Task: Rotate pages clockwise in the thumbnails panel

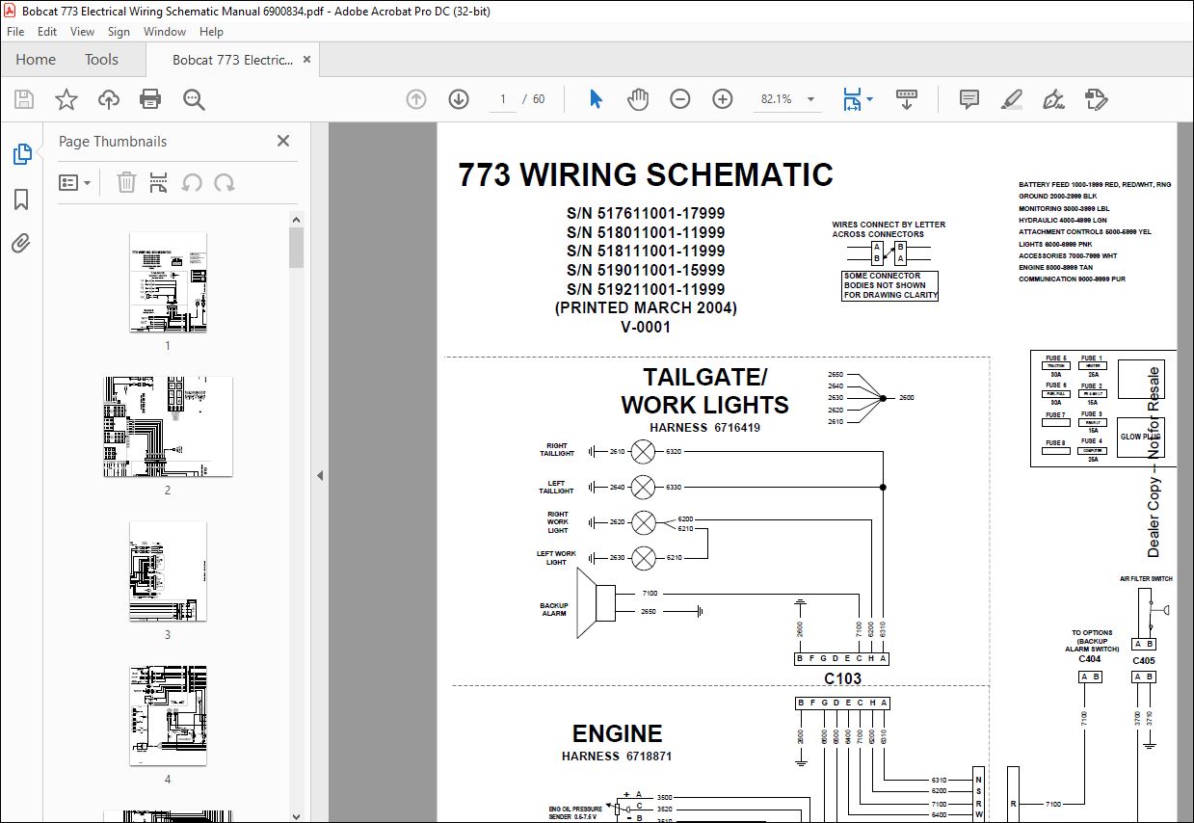Action: click(225, 182)
